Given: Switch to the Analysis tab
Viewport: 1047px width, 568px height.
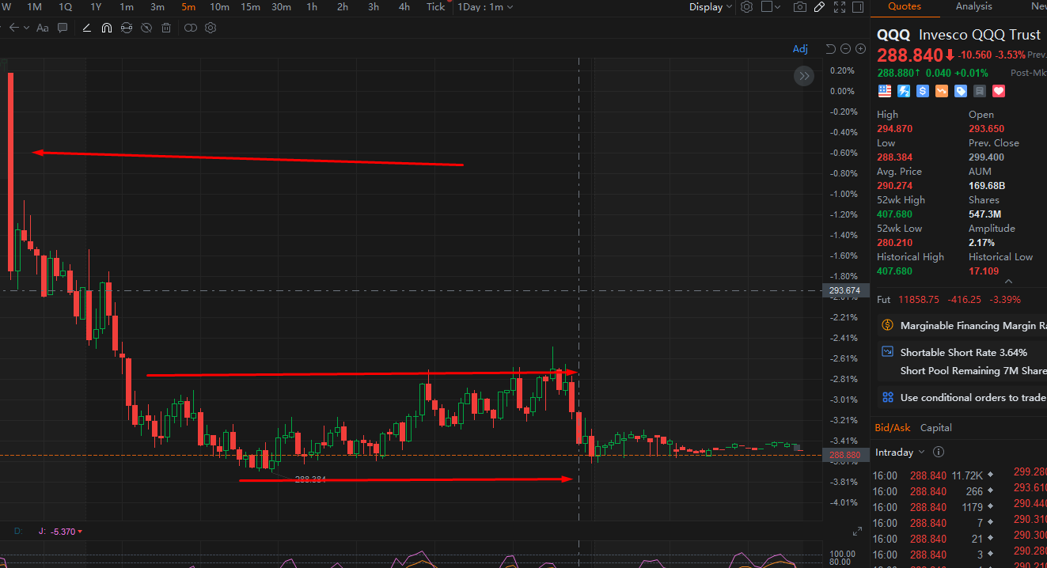Looking at the screenshot, I should [973, 6].
